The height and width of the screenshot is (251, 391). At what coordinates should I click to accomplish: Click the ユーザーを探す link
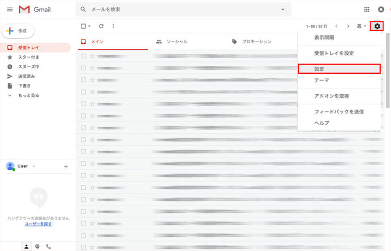pyautogui.click(x=38, y=223)
